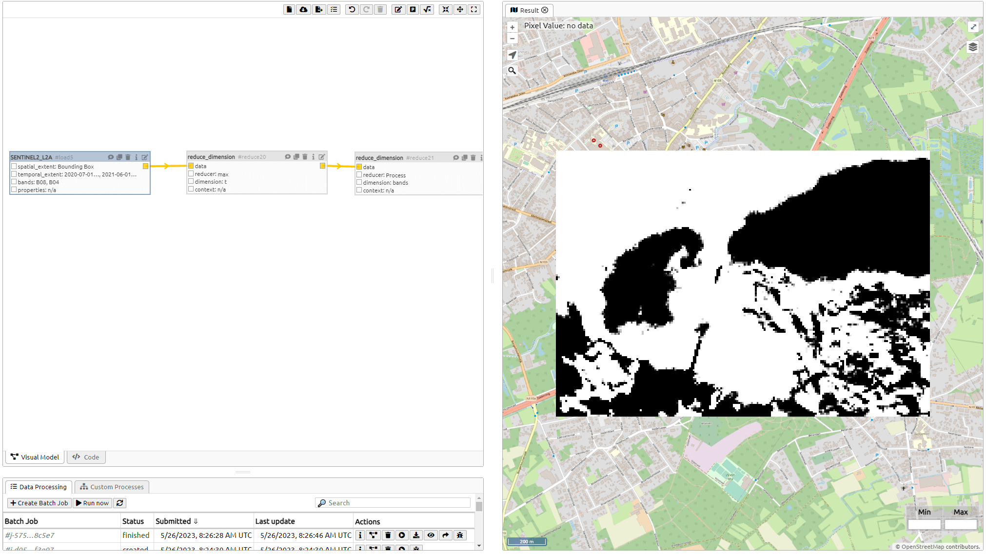The image size is (986, 554).
Task: View results with eye icon for finished job
Action: click(431, 535)
